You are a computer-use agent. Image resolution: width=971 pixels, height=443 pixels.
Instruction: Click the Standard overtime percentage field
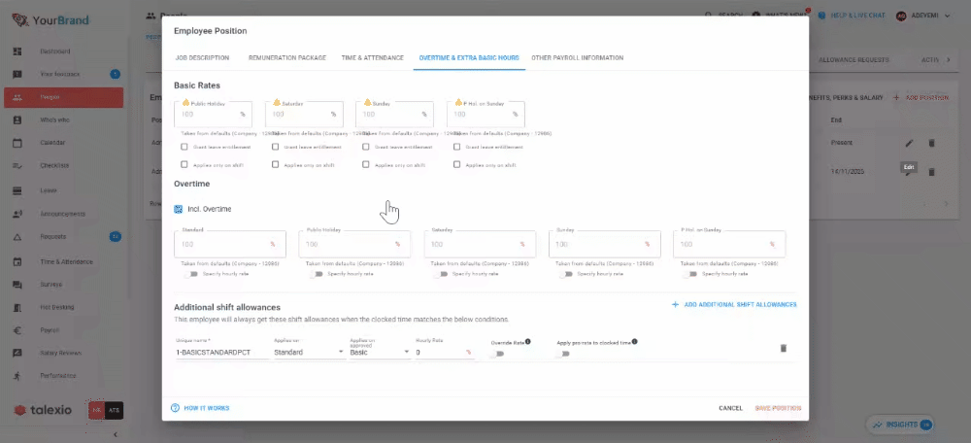(230, 244)
